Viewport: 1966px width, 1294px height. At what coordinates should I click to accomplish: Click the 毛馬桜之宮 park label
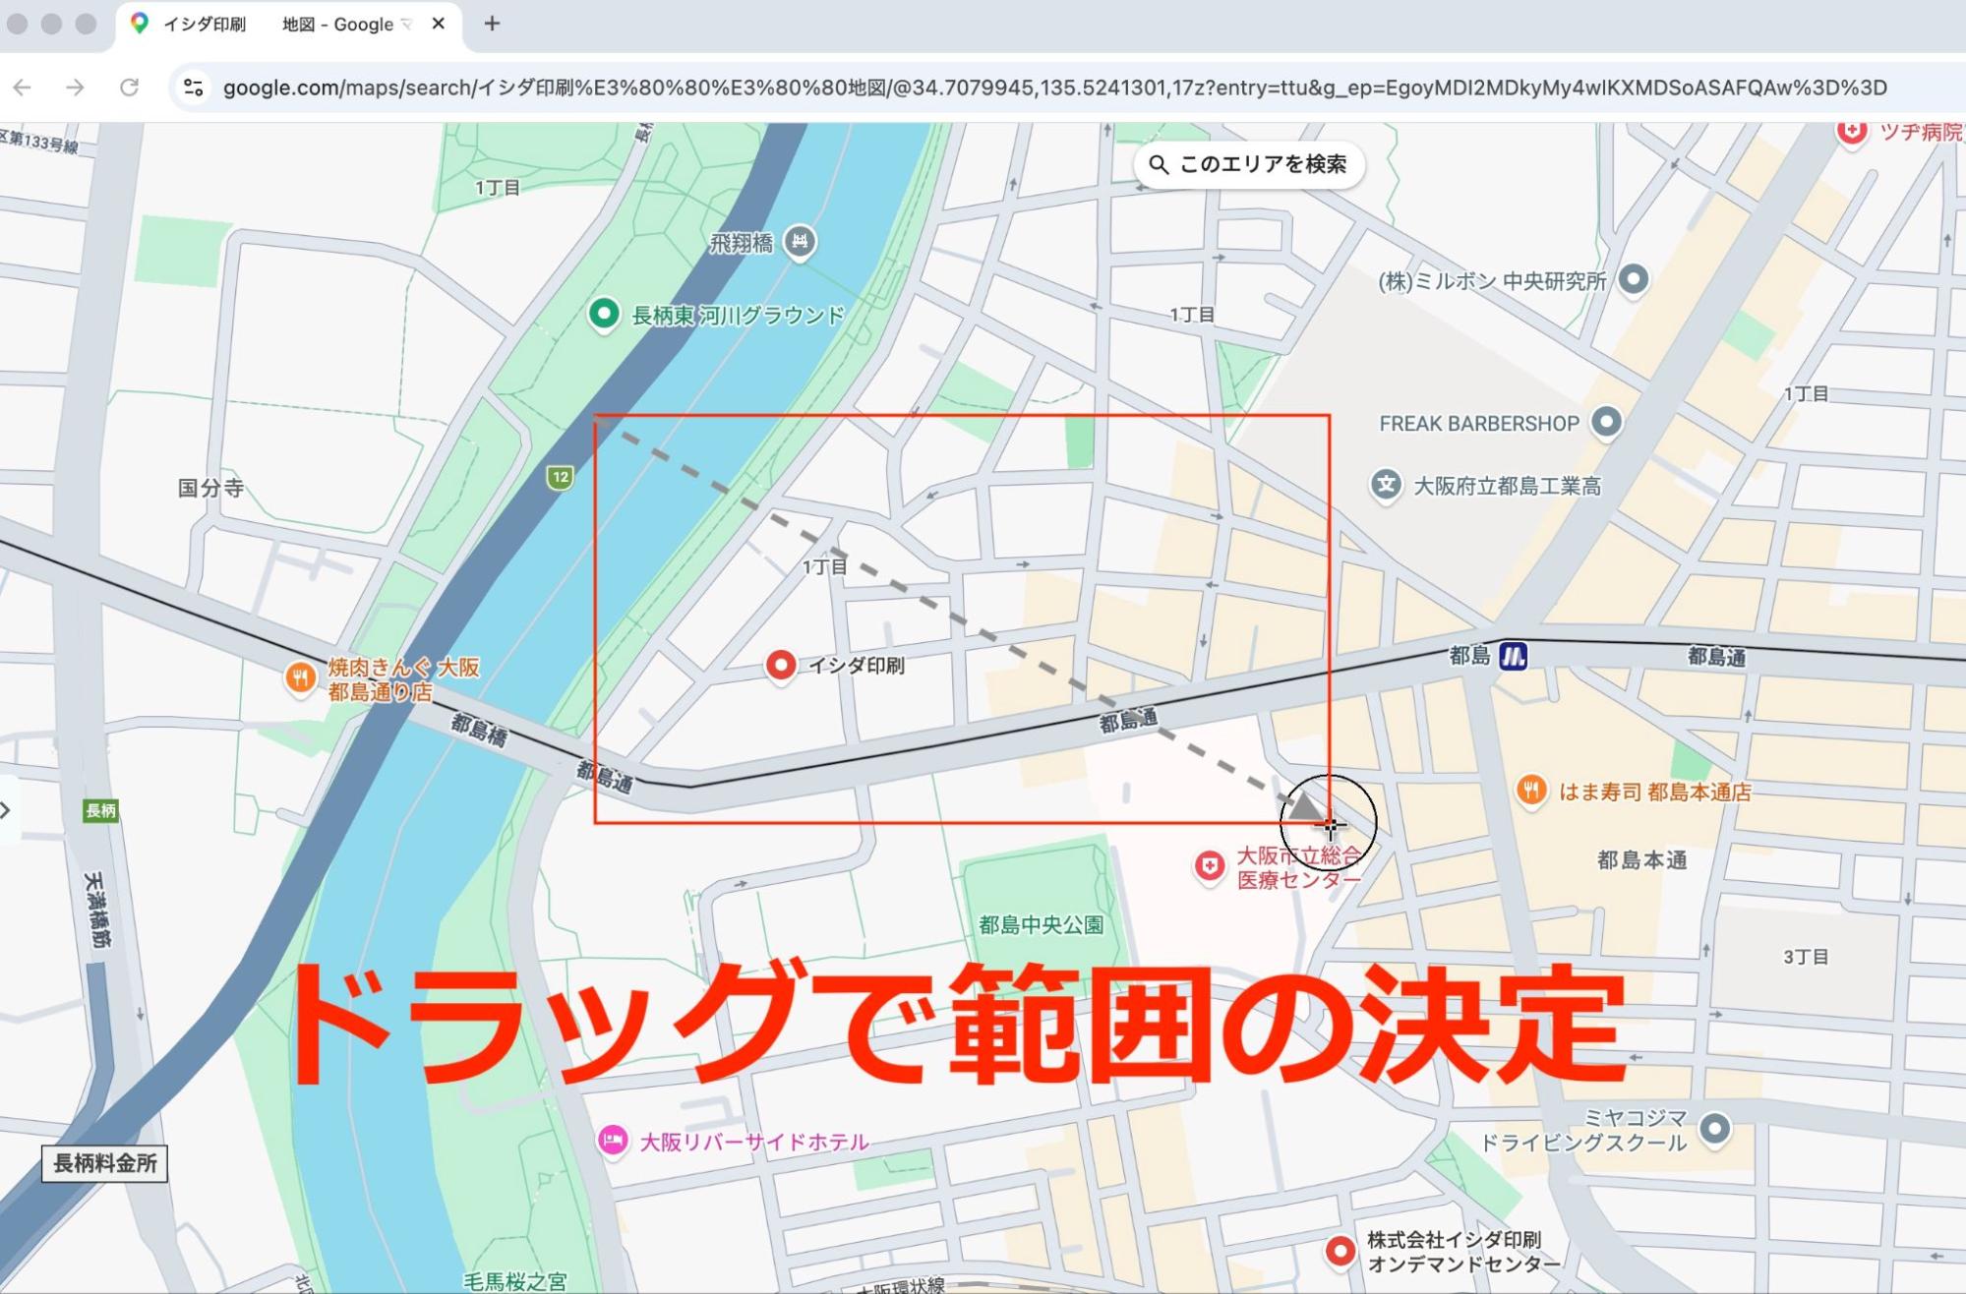pos(515,1281)
